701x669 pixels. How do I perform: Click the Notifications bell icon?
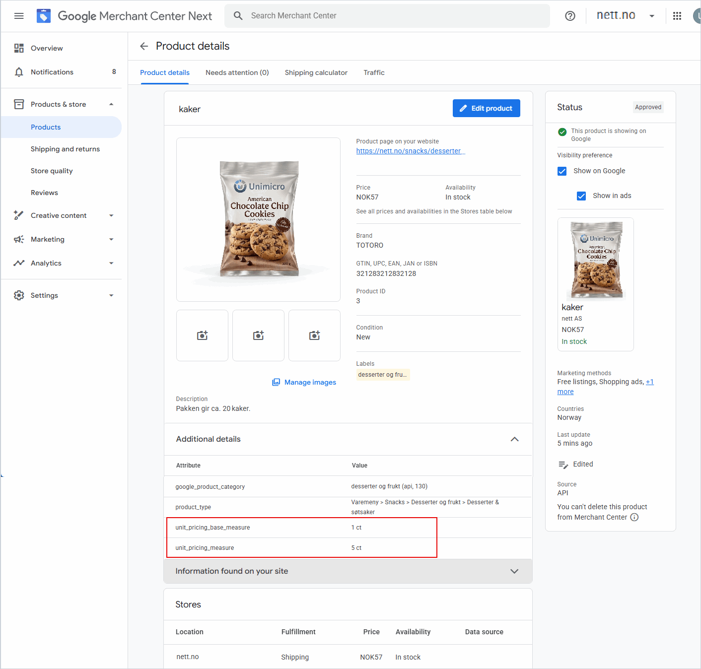coord(19,72)
